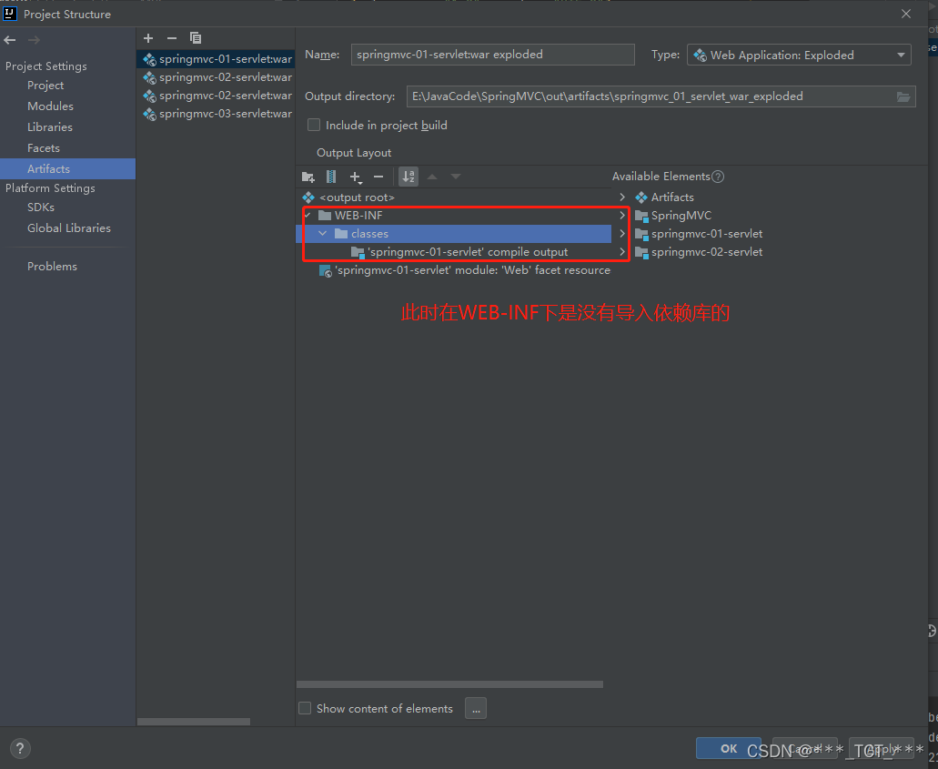Expand springmvc-01-servlet in Available Elements
The width and height of the screenshot is (938, 769).
pos(622,233)
